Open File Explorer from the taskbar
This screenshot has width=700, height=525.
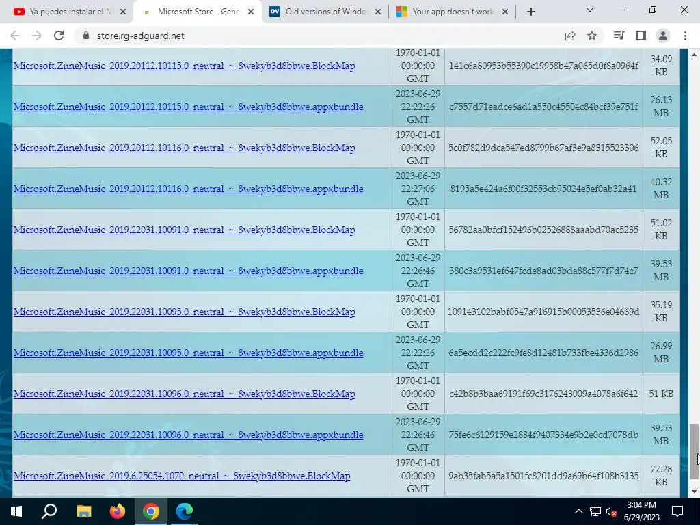83,511
